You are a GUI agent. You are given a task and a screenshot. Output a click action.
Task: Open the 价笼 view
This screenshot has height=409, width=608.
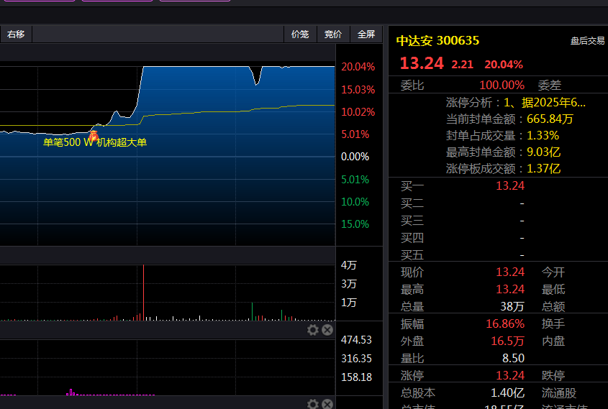(x=300, y=34)
